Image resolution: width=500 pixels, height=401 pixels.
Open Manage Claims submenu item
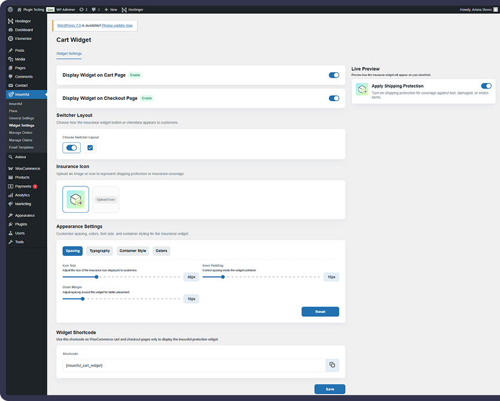20,140
